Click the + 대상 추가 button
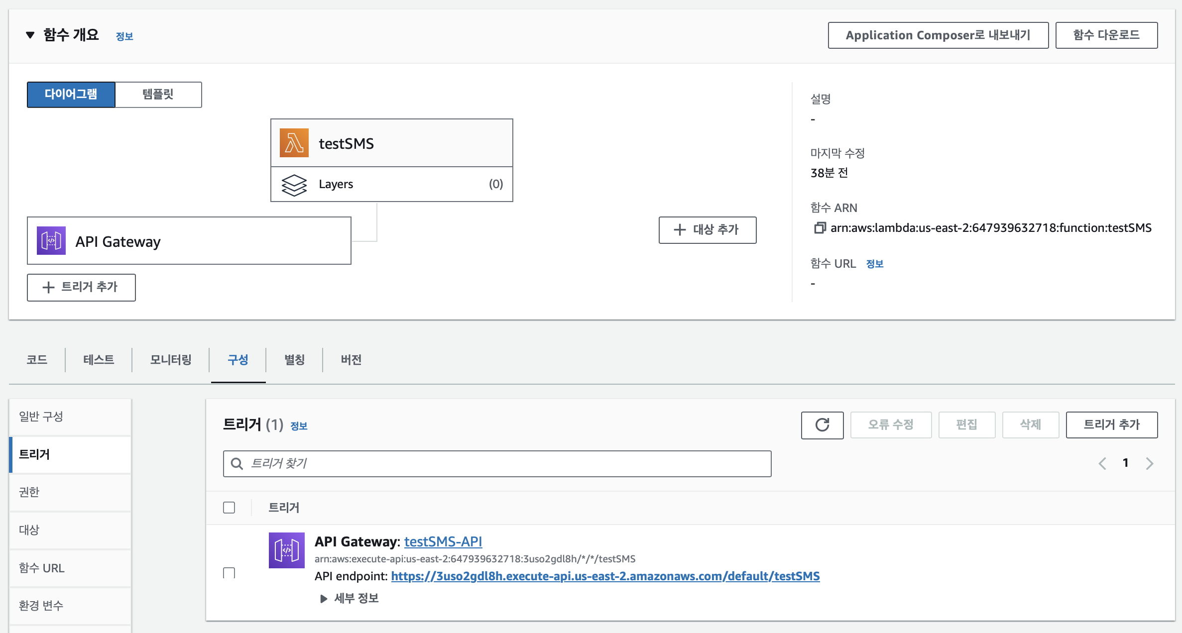The image size is (1182, 633). coord(707,230)
